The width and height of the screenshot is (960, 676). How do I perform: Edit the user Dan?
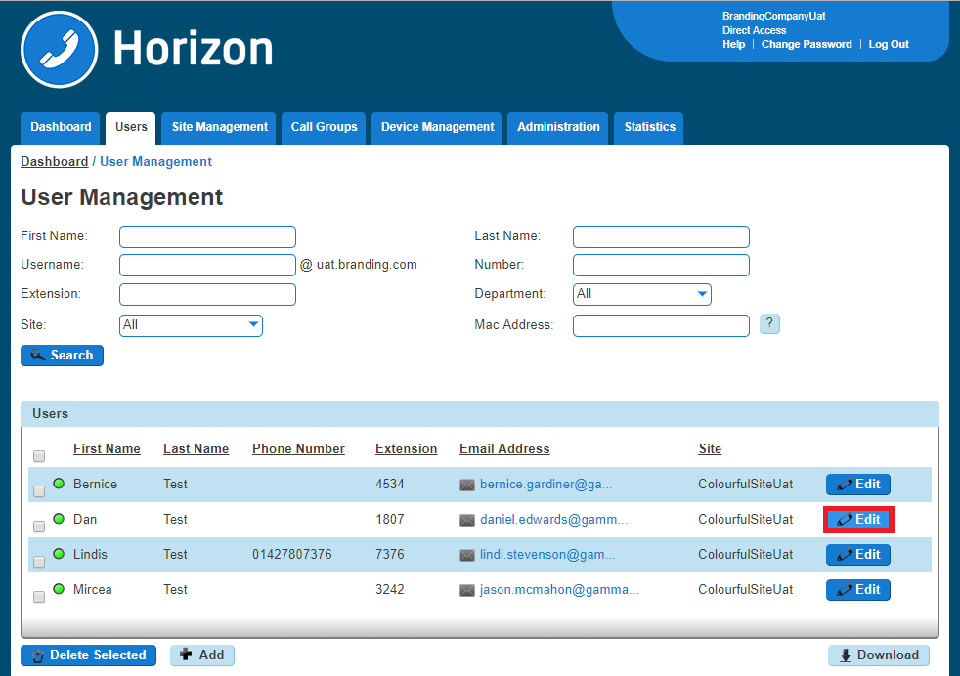pyautogui.click(x=857, y=520)
